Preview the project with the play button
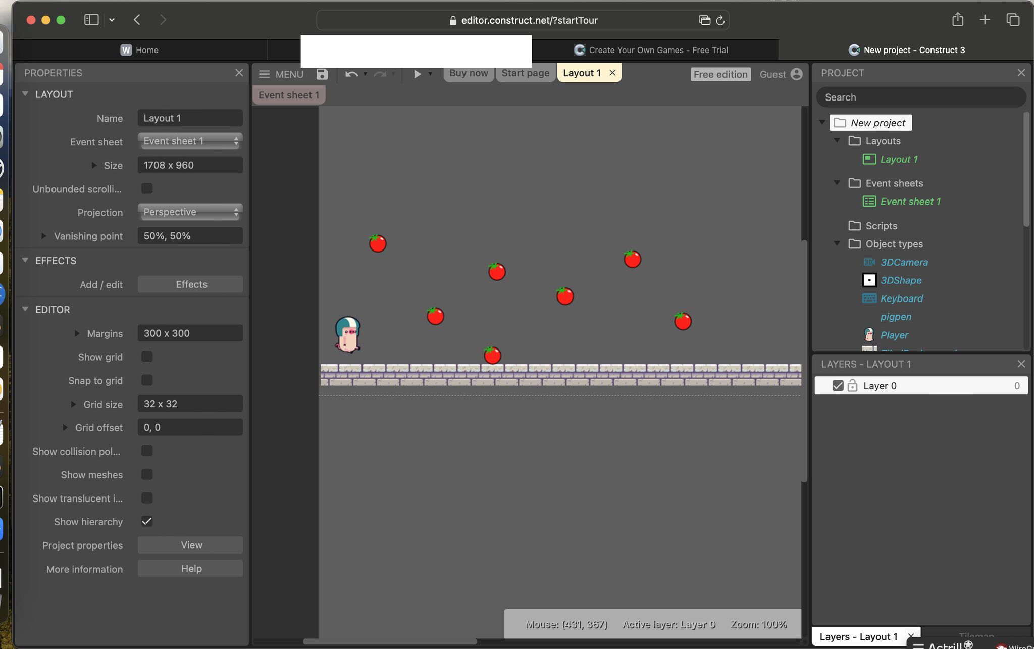The height and width of the screenshot is (649, 1034). 417,74
